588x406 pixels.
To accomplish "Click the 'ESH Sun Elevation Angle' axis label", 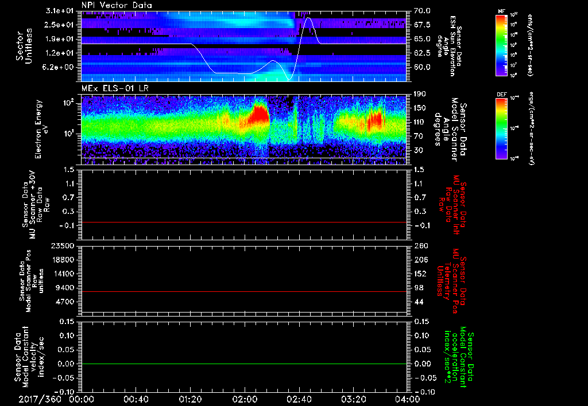I will pos(449,46).
